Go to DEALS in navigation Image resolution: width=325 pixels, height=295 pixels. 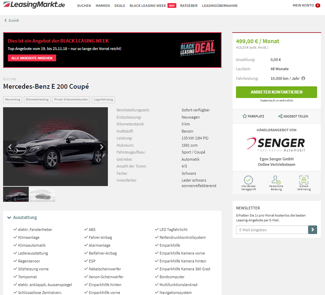[x=120, y=5]
